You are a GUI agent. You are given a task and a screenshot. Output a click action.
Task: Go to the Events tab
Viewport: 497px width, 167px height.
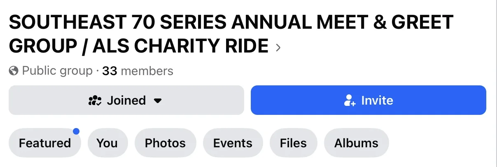(x=233, y=143)
